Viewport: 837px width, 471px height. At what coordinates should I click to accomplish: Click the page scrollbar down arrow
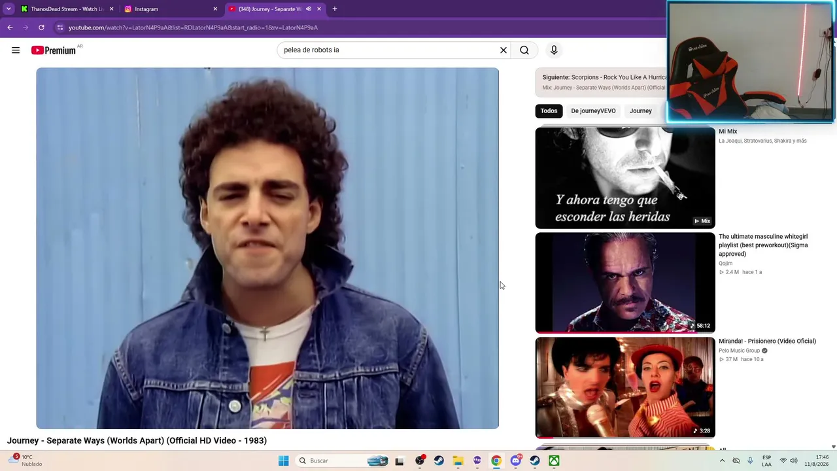(x=833, y=447)
